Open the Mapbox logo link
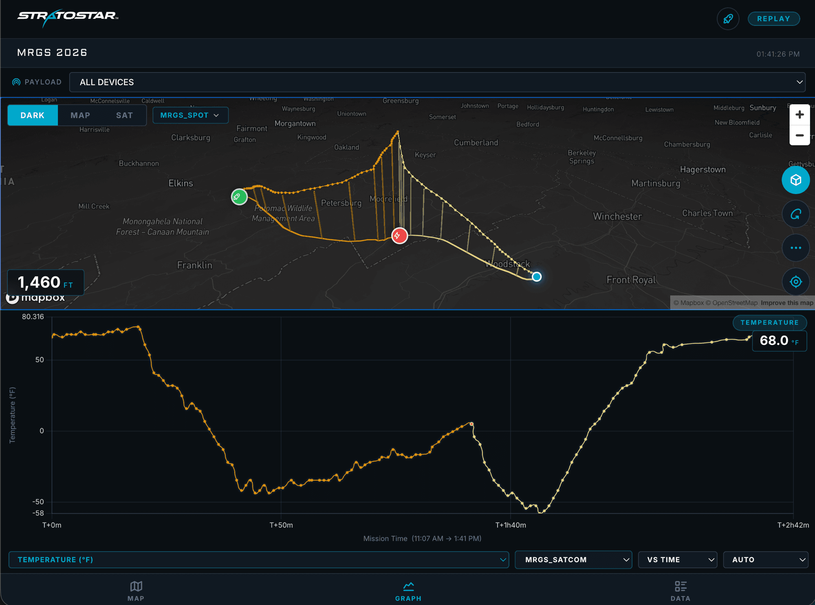Image resolution: width=815 pixels, height=605 pixels. point(36,298)
